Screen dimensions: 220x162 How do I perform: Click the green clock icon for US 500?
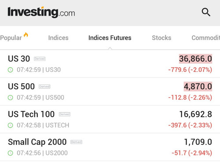(x=11, y=97)
